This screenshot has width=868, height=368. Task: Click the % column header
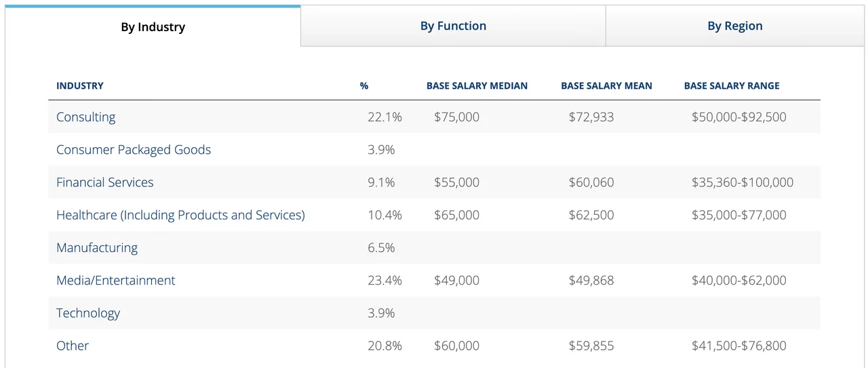coord(364,86)
